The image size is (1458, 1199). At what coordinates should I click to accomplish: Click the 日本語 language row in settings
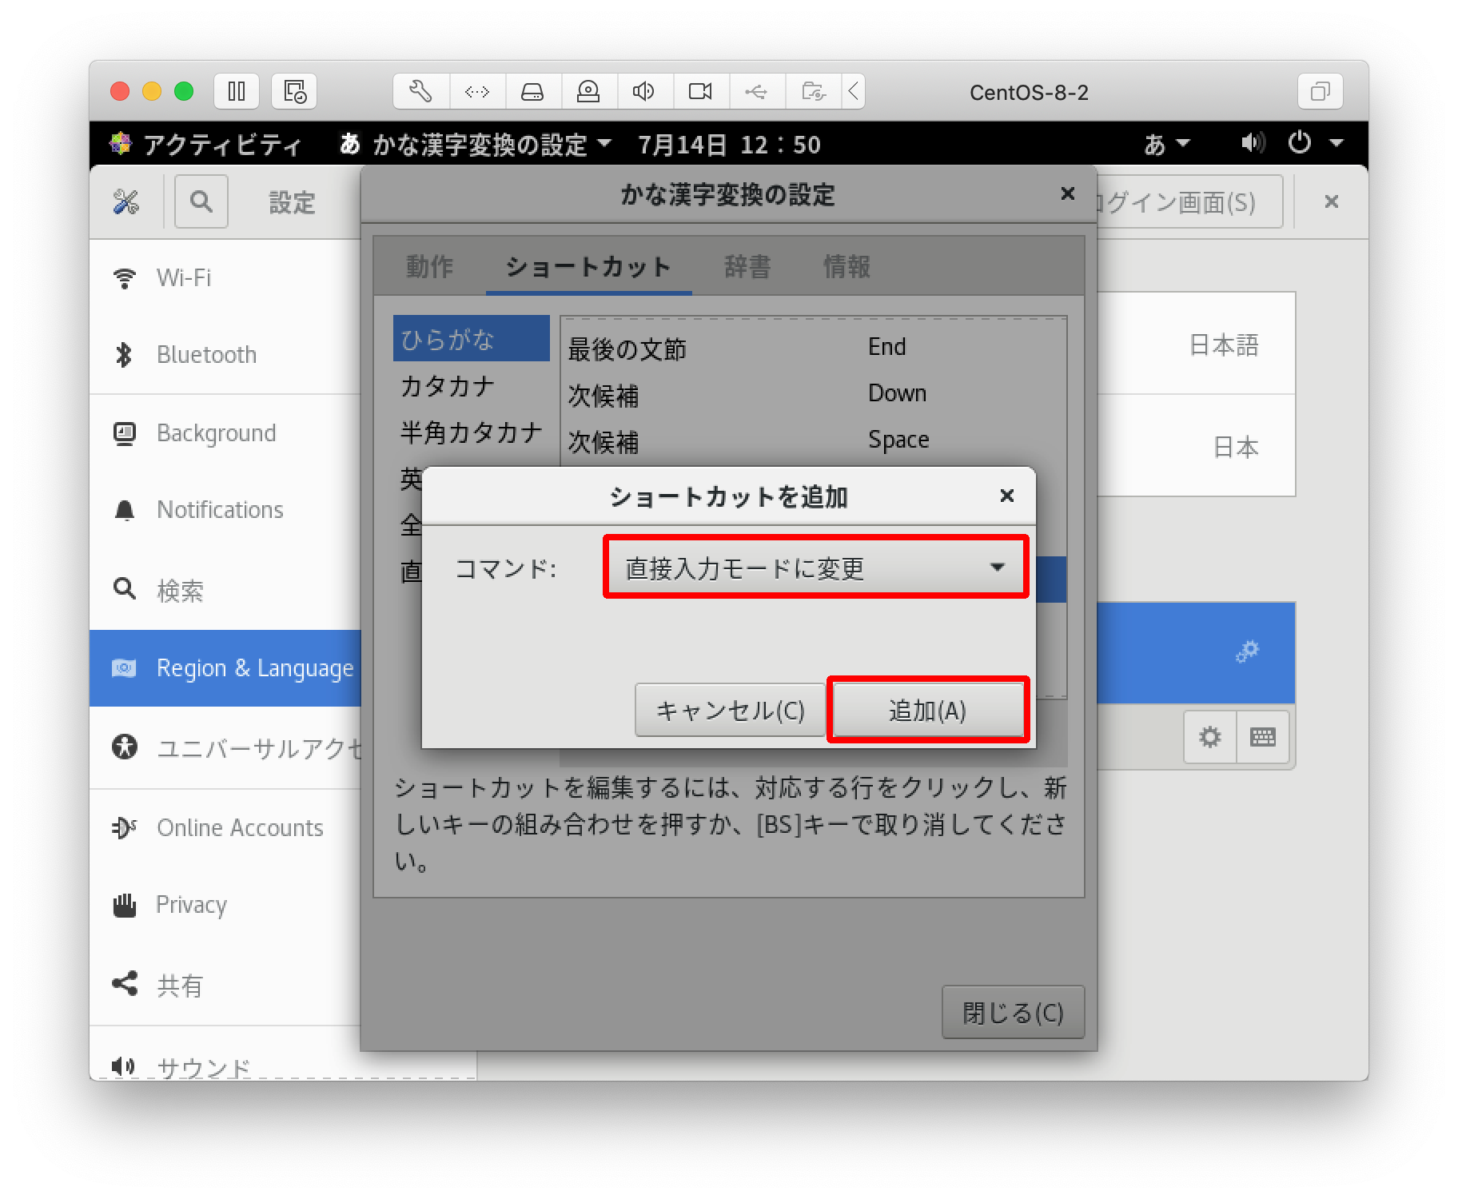coord(1196,345)
